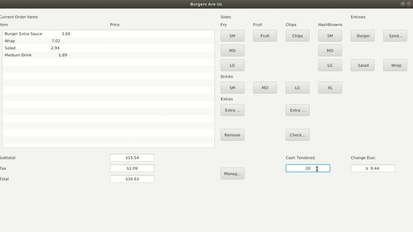Add a Sandwich entree via Sand... button

tap(395, 36)
